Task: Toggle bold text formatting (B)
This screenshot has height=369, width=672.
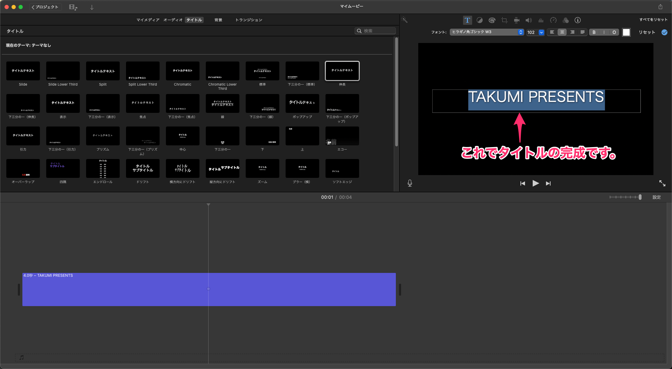Action: point(594,32)
